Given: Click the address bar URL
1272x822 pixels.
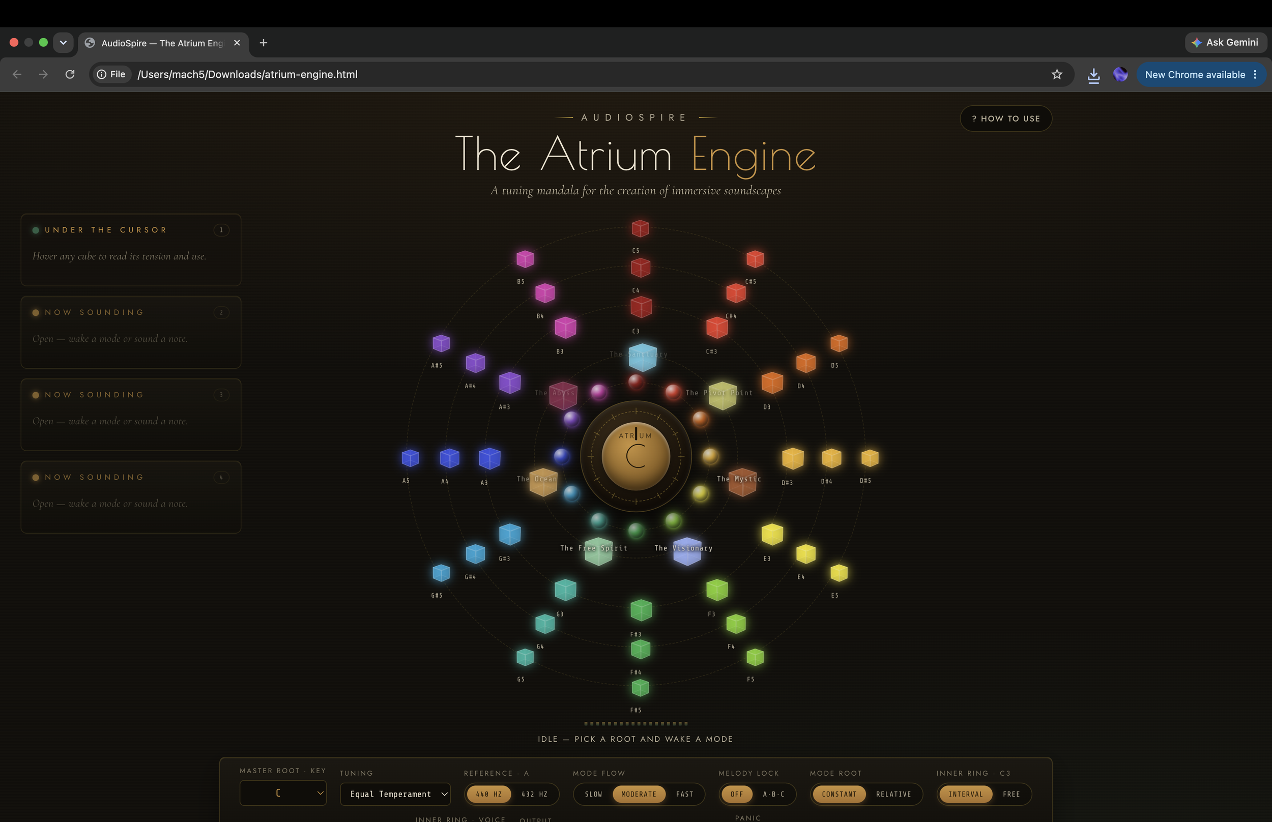Looking at the screenshot, I should coord(248,74).
